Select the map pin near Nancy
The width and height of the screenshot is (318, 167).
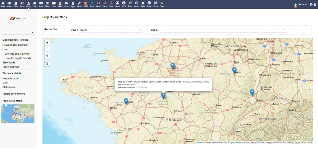coord(234,70)
